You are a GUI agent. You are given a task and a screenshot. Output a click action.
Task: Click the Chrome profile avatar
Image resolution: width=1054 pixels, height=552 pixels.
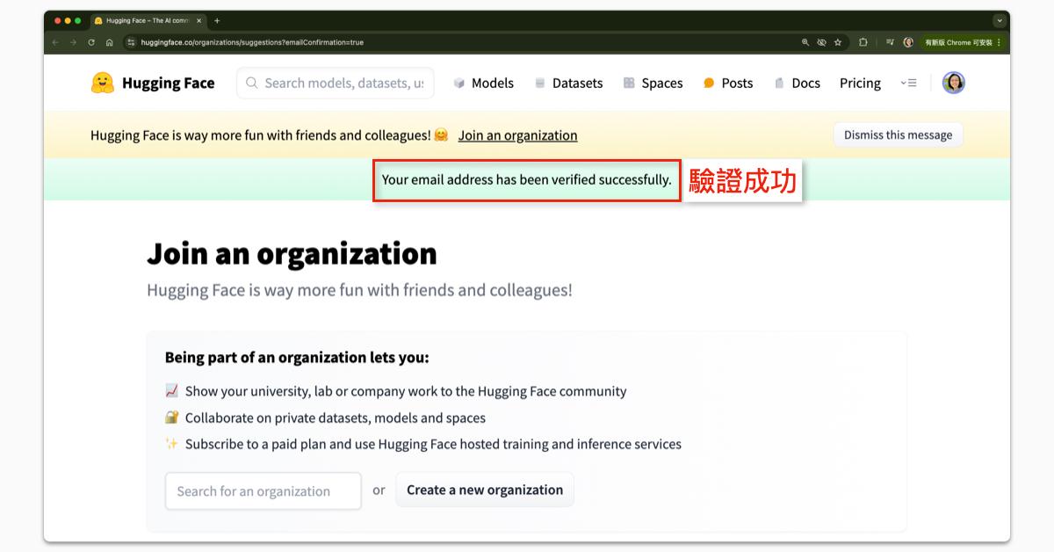point(908,42)
